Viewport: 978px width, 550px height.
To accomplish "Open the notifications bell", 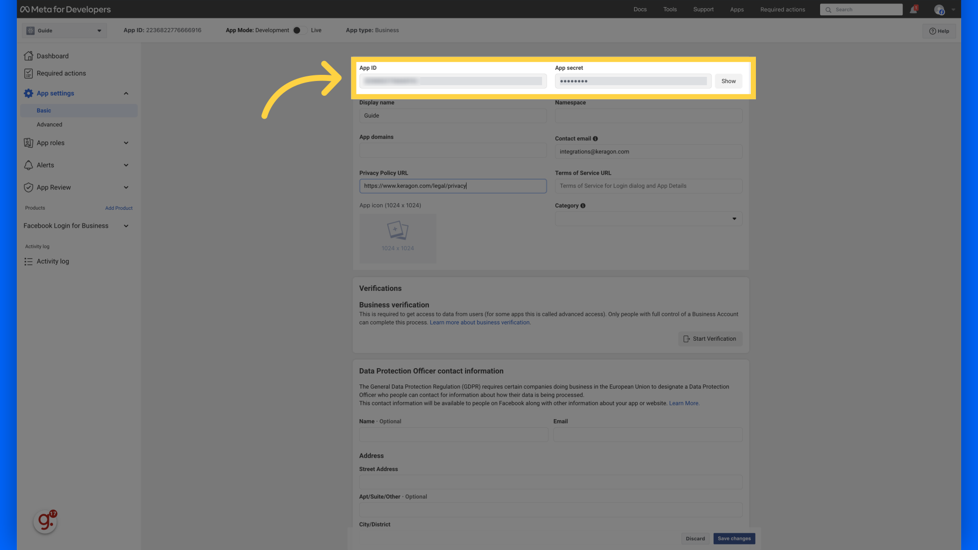I will (913, 10).
